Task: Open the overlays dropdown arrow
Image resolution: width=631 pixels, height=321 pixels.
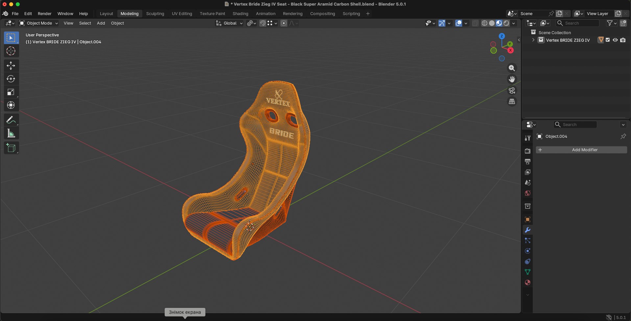Action: click(466, 23)
